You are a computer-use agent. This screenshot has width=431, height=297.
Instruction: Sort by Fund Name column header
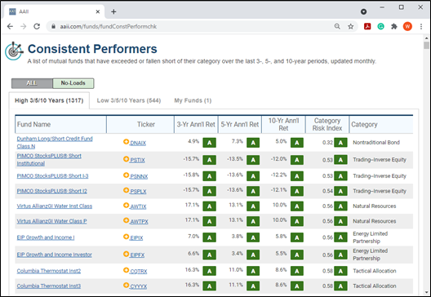(x=60, y=125)
